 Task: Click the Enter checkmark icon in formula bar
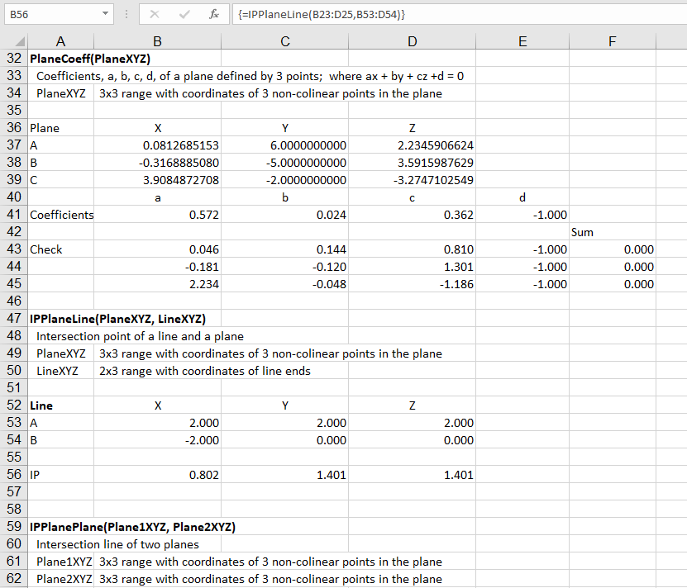click(x=184, y=14)
